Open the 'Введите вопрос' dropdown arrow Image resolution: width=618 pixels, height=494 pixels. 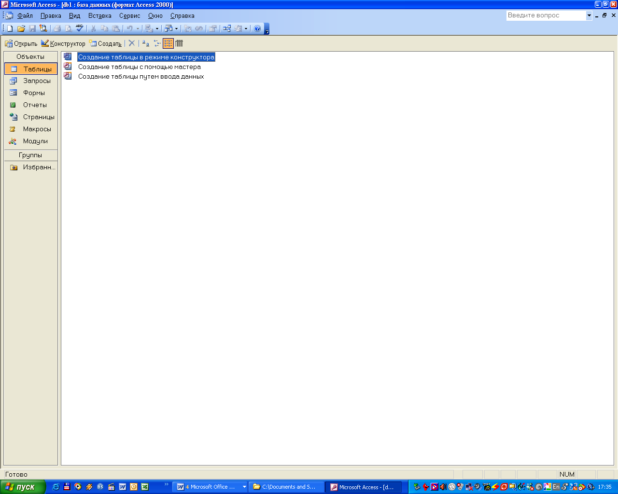click(x=589, y=15)
